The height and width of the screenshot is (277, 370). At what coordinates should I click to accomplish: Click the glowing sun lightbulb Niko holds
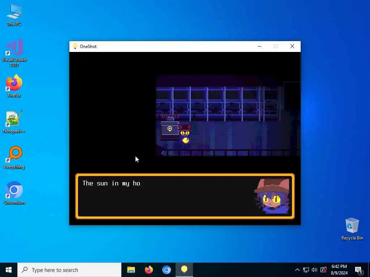(186, 141)
